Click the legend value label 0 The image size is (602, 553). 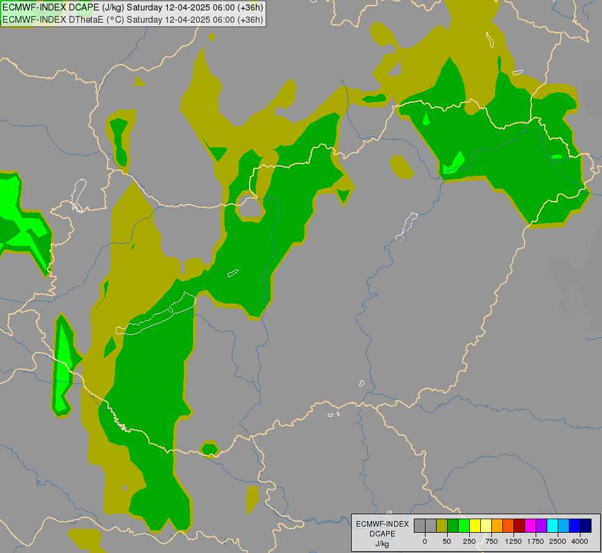pyautogui.click(x=425, y=541)
